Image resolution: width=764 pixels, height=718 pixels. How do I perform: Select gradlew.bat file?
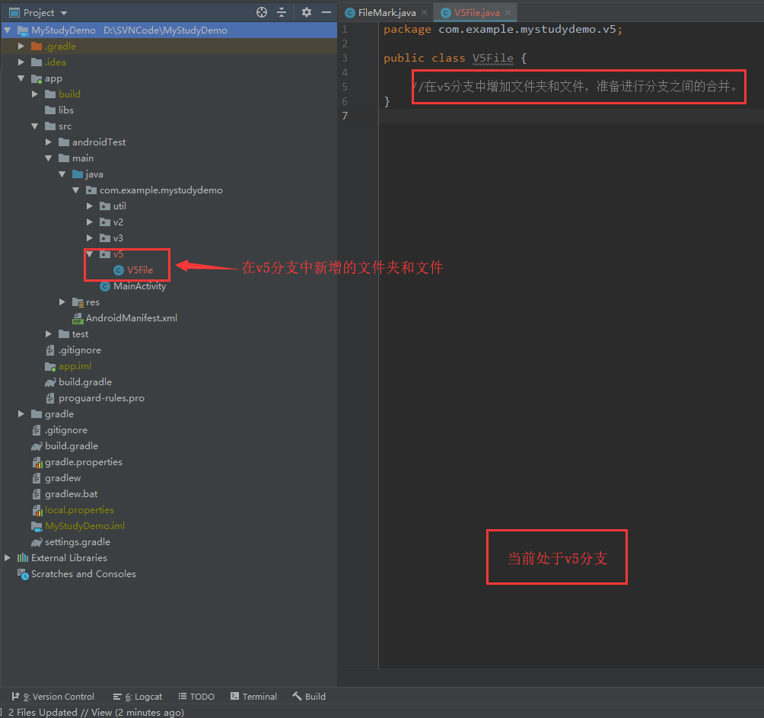[71, 495]
